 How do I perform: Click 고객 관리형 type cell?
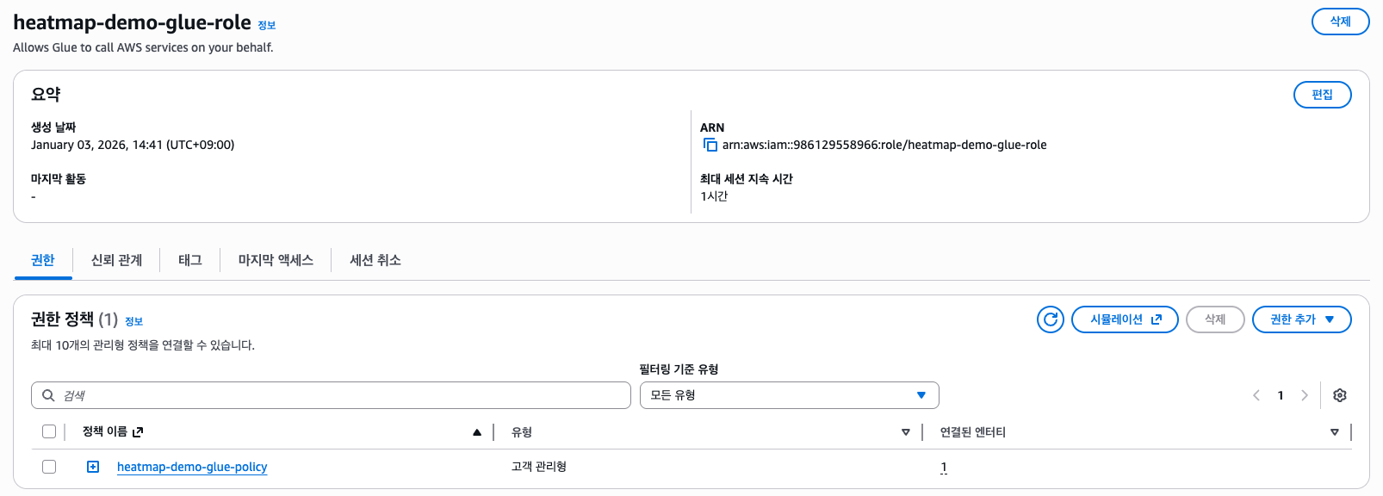click(539, 467)
